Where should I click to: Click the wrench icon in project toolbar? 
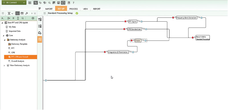pyautogui.click(x=27, y=13)
